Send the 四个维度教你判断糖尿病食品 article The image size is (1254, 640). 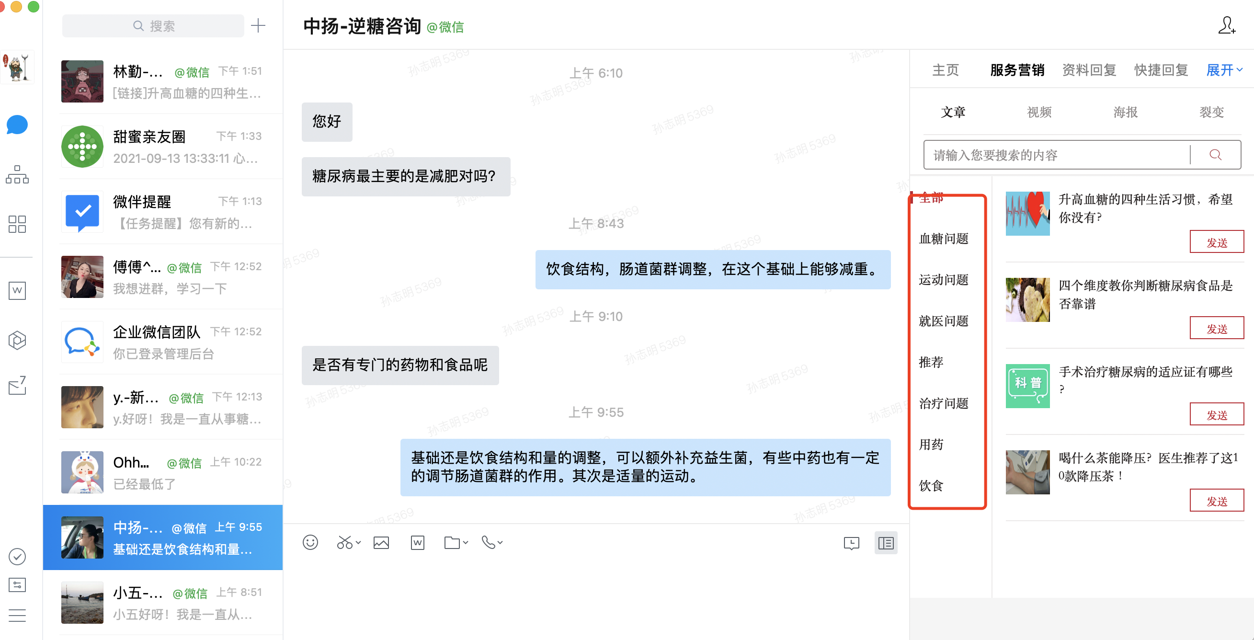click(x=1216, y=328)
